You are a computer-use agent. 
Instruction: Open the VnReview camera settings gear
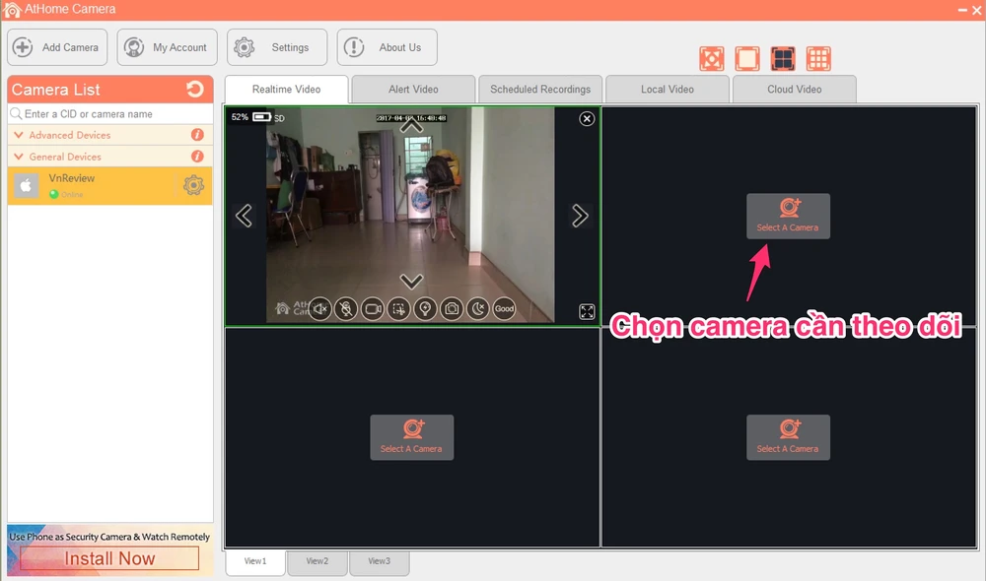193,185
